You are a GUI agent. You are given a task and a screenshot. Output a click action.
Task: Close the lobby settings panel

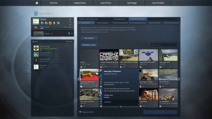click(x=179, y=19)
